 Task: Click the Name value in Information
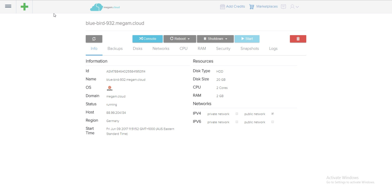point(126,80)
